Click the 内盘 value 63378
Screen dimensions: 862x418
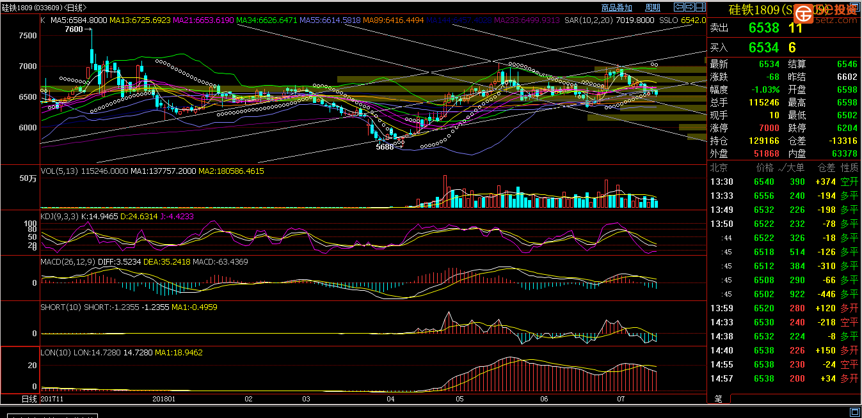point(845,153)
